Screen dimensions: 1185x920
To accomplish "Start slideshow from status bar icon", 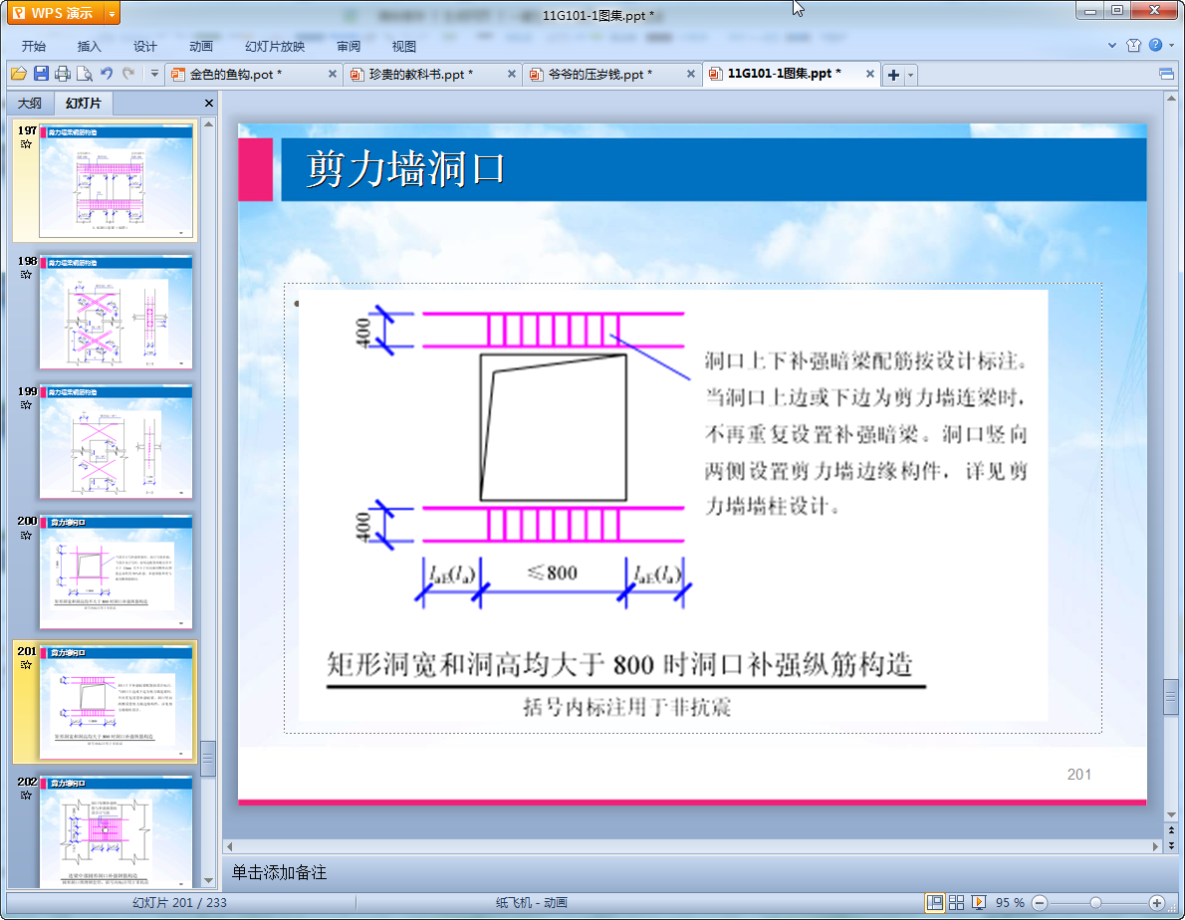I will (979, 902).
